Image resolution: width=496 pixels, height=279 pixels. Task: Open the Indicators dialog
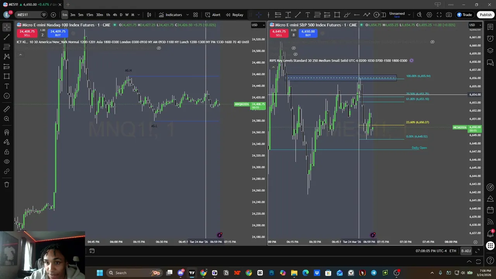click(170, 15)
